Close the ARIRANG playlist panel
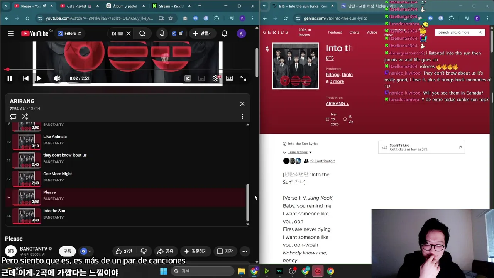 [242, 104]
